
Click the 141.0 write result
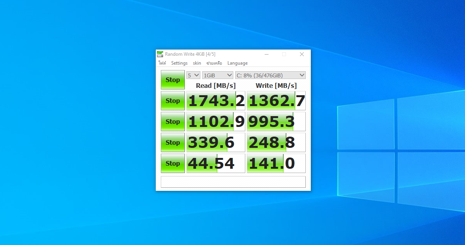point(276,163)
